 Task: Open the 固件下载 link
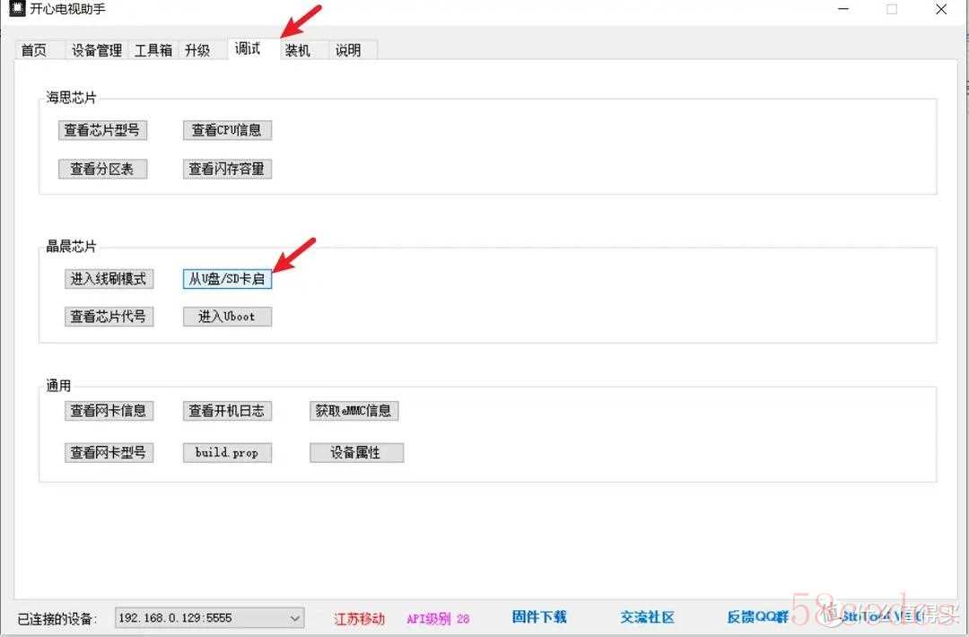[539, 616]
